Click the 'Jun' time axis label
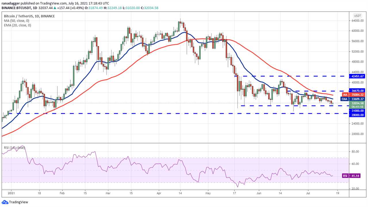The width and height of the screenshot is (368, 207). (x=258, y=194)
